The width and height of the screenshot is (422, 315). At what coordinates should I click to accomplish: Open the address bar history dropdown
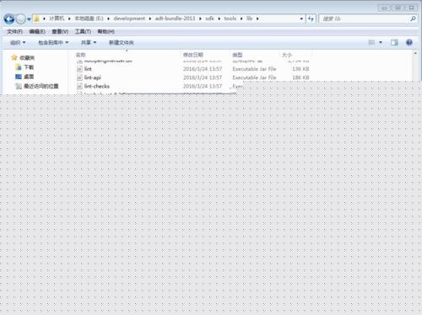[301, 19]
